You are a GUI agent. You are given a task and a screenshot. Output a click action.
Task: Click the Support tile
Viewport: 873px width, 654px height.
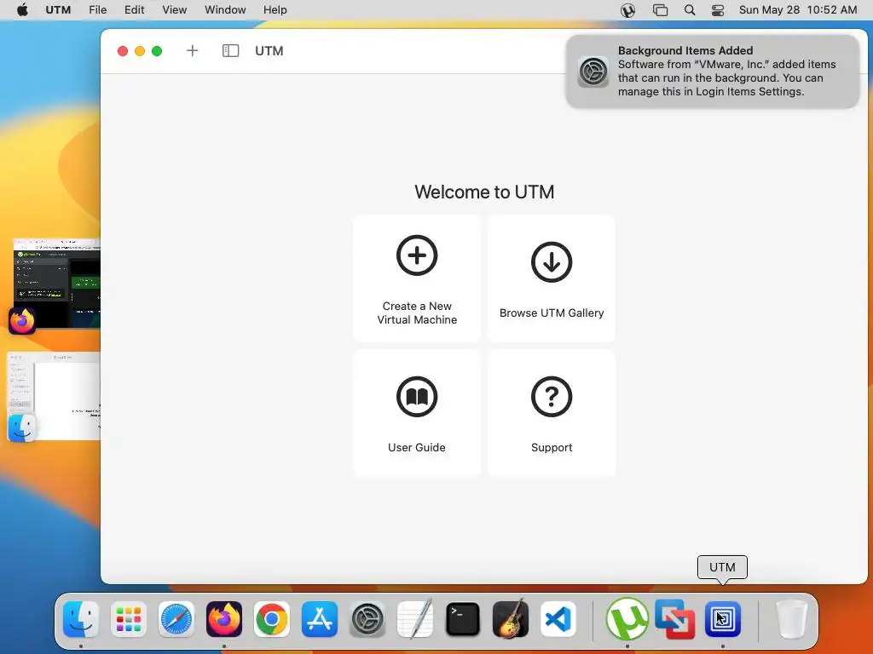(x=552, y=413)
